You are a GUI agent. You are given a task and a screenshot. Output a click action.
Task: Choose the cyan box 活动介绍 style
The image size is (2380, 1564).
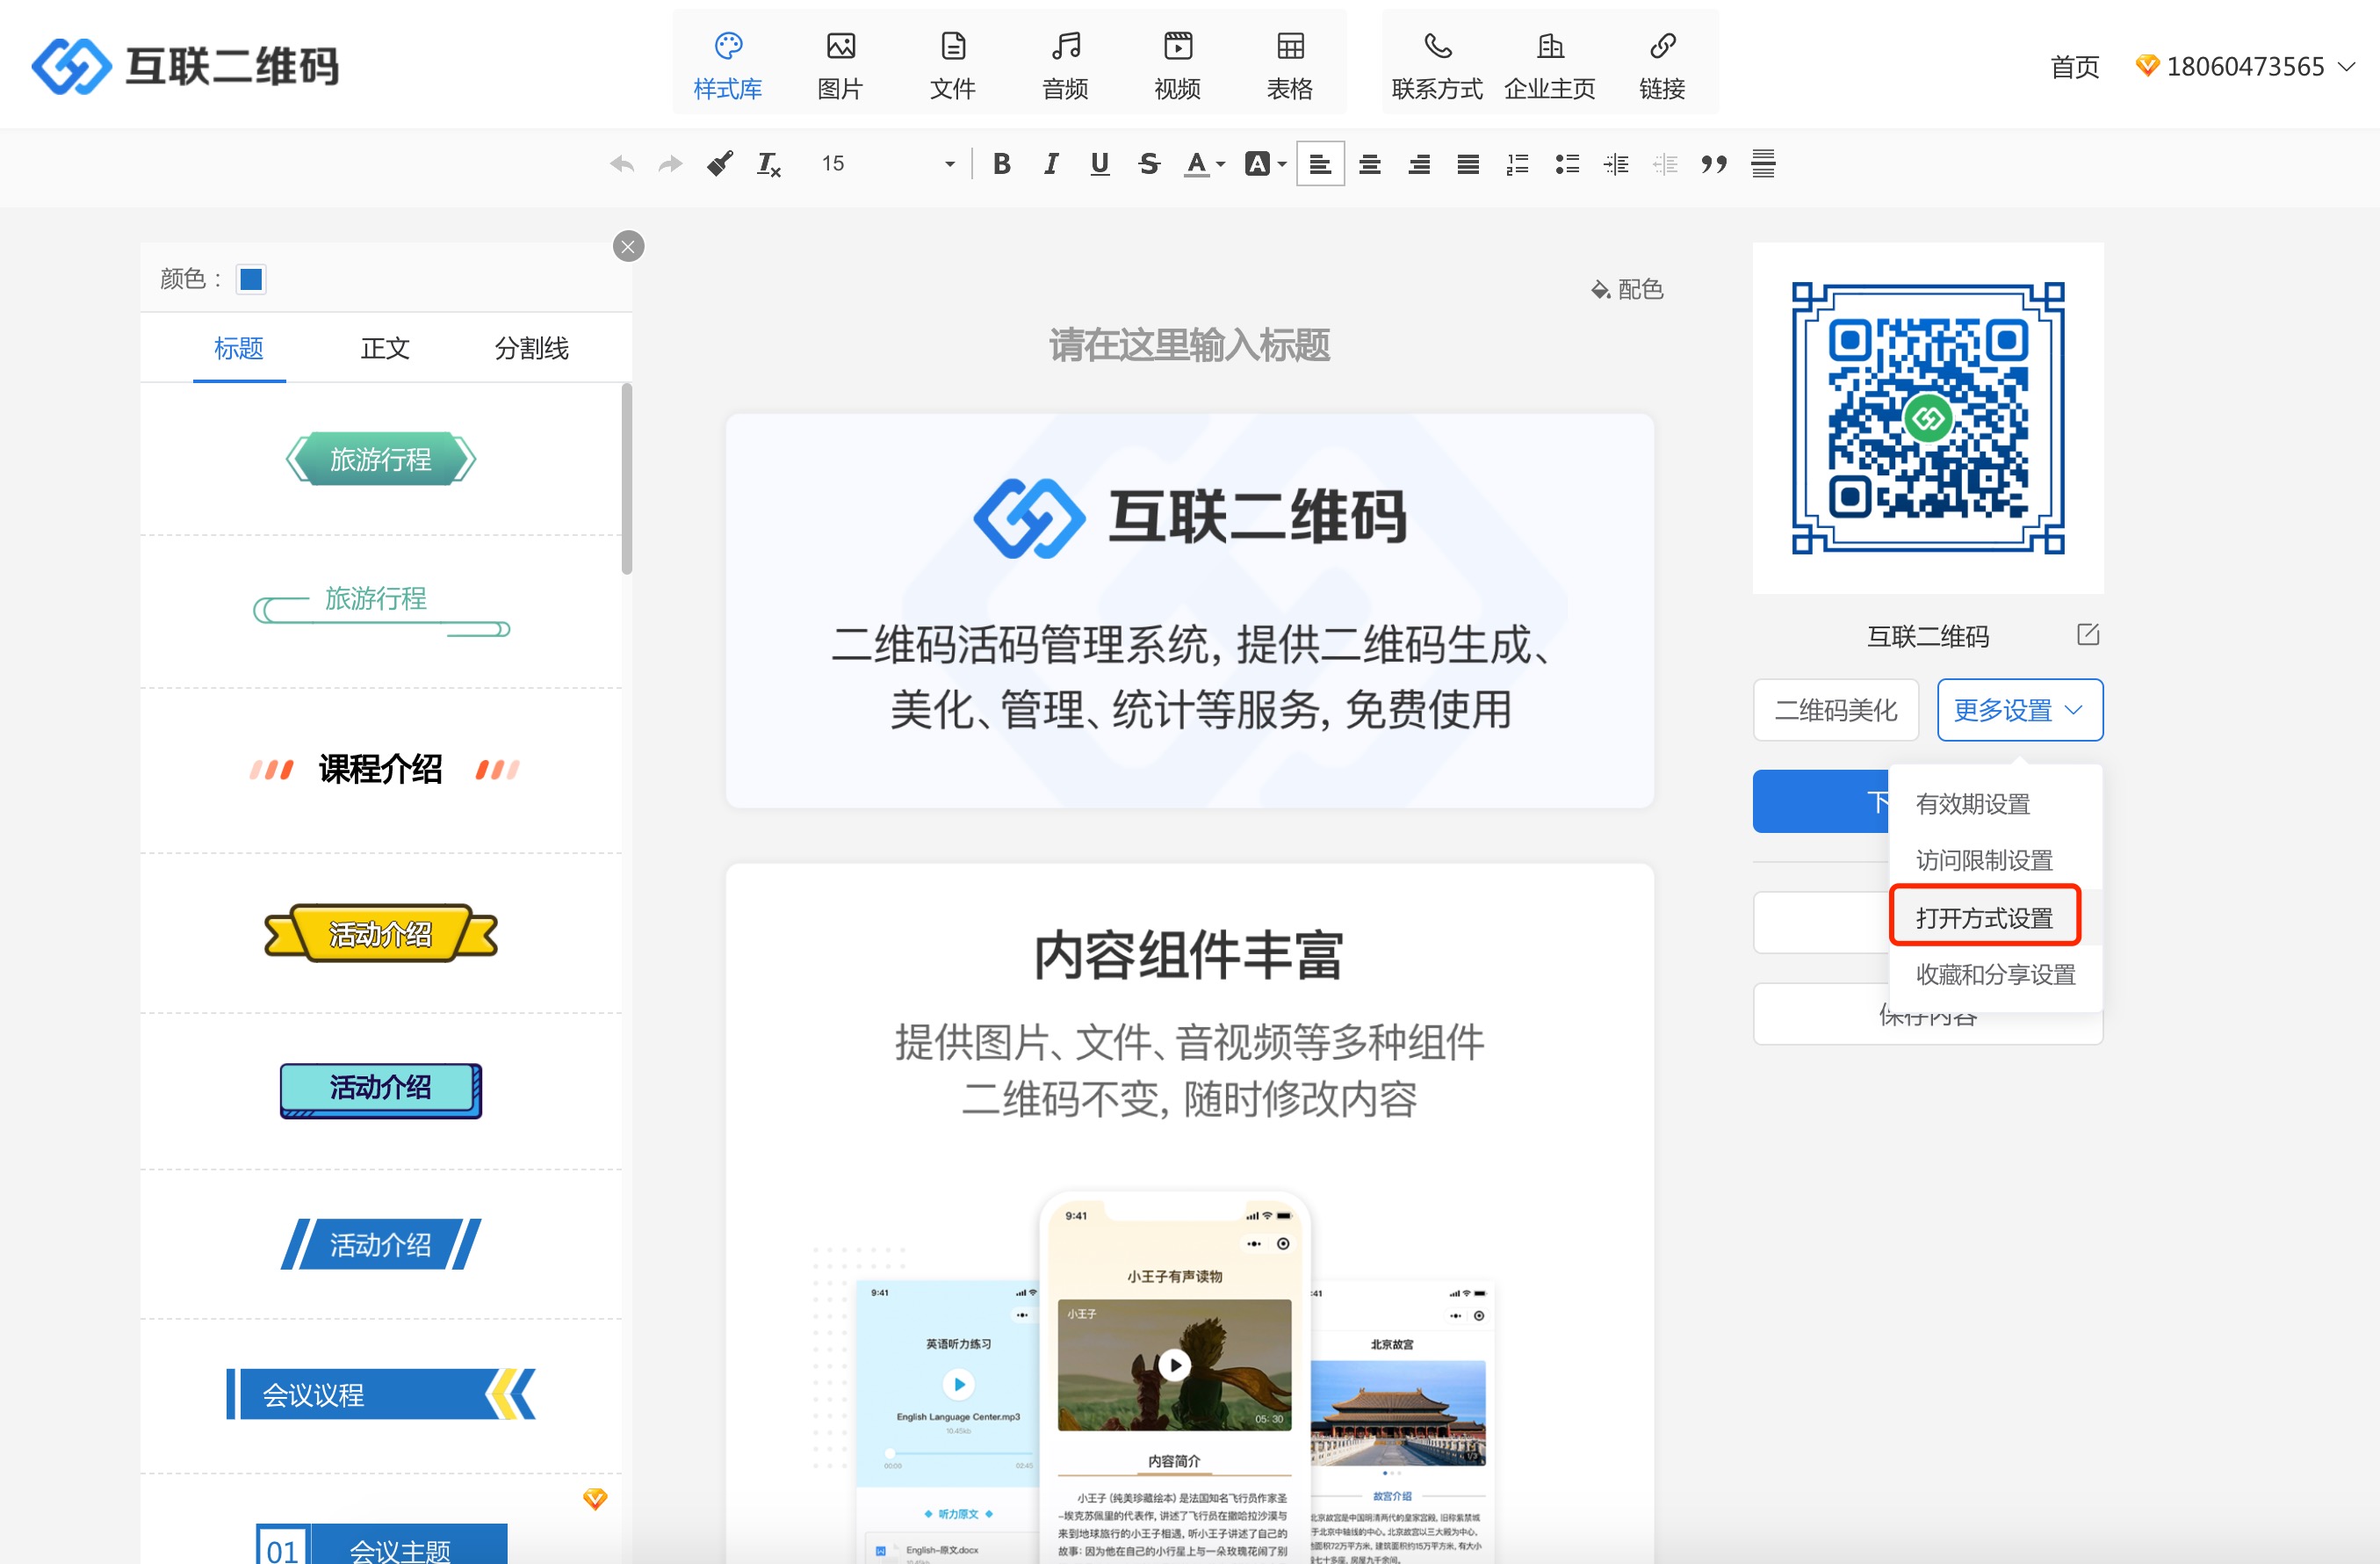381,1089
